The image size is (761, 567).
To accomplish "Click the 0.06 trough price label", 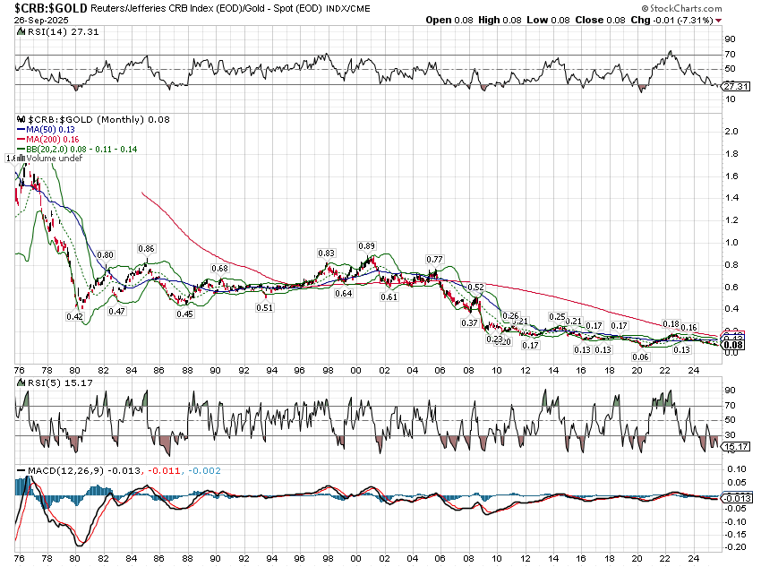I will click(x=641, y=357).
